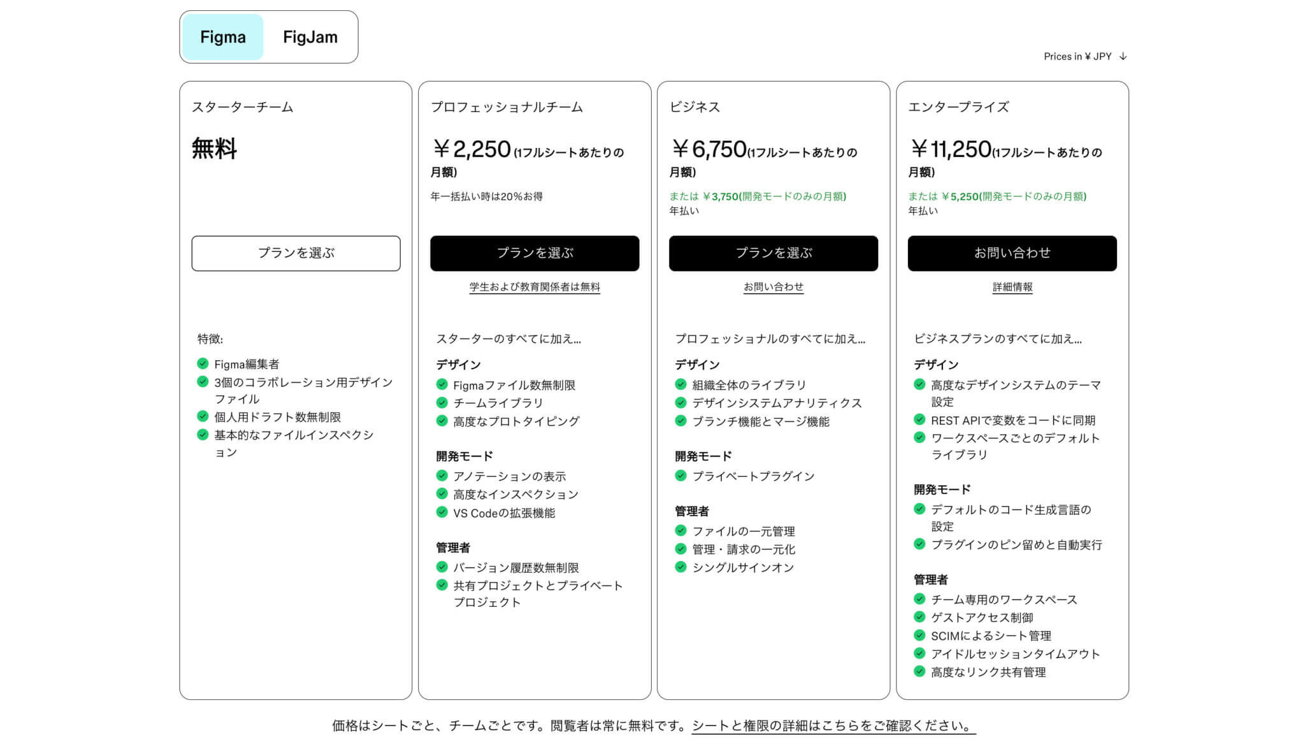Click the check icon beside 高度なプロトタイピング
Image resolution: width=1305 pixels, height=744 pixels.
point(442,420)
